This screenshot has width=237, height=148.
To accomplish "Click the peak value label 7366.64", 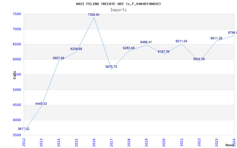I will click(94, 15).
